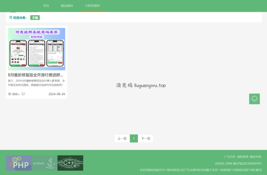The height and width of the screenshot is (175, 267).
Task: Select page 1 in the pagination
Action: coord(134,138)
